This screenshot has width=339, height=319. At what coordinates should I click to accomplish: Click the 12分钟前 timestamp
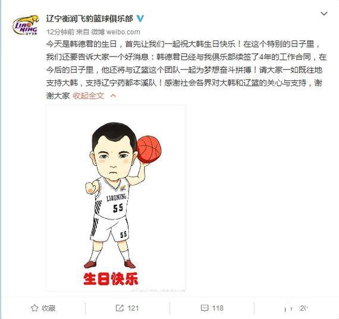[60, 32]
